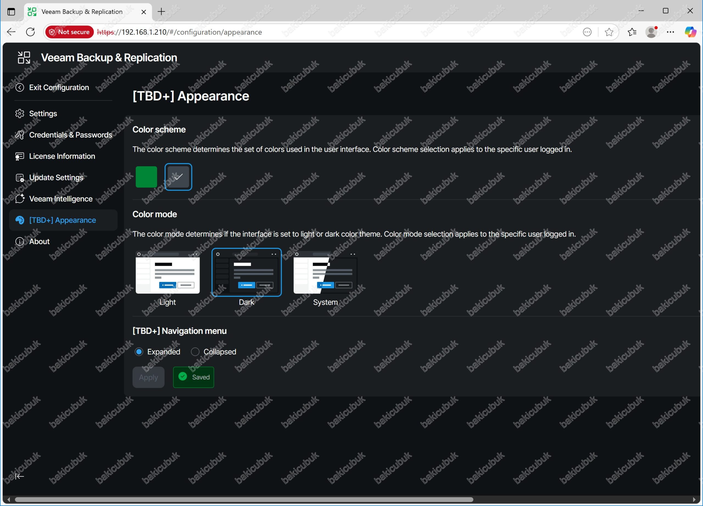This screenshot has width=703, height=506.
Task: Click the horizontal scrollbar thumb
Action: tap(244, 499)
